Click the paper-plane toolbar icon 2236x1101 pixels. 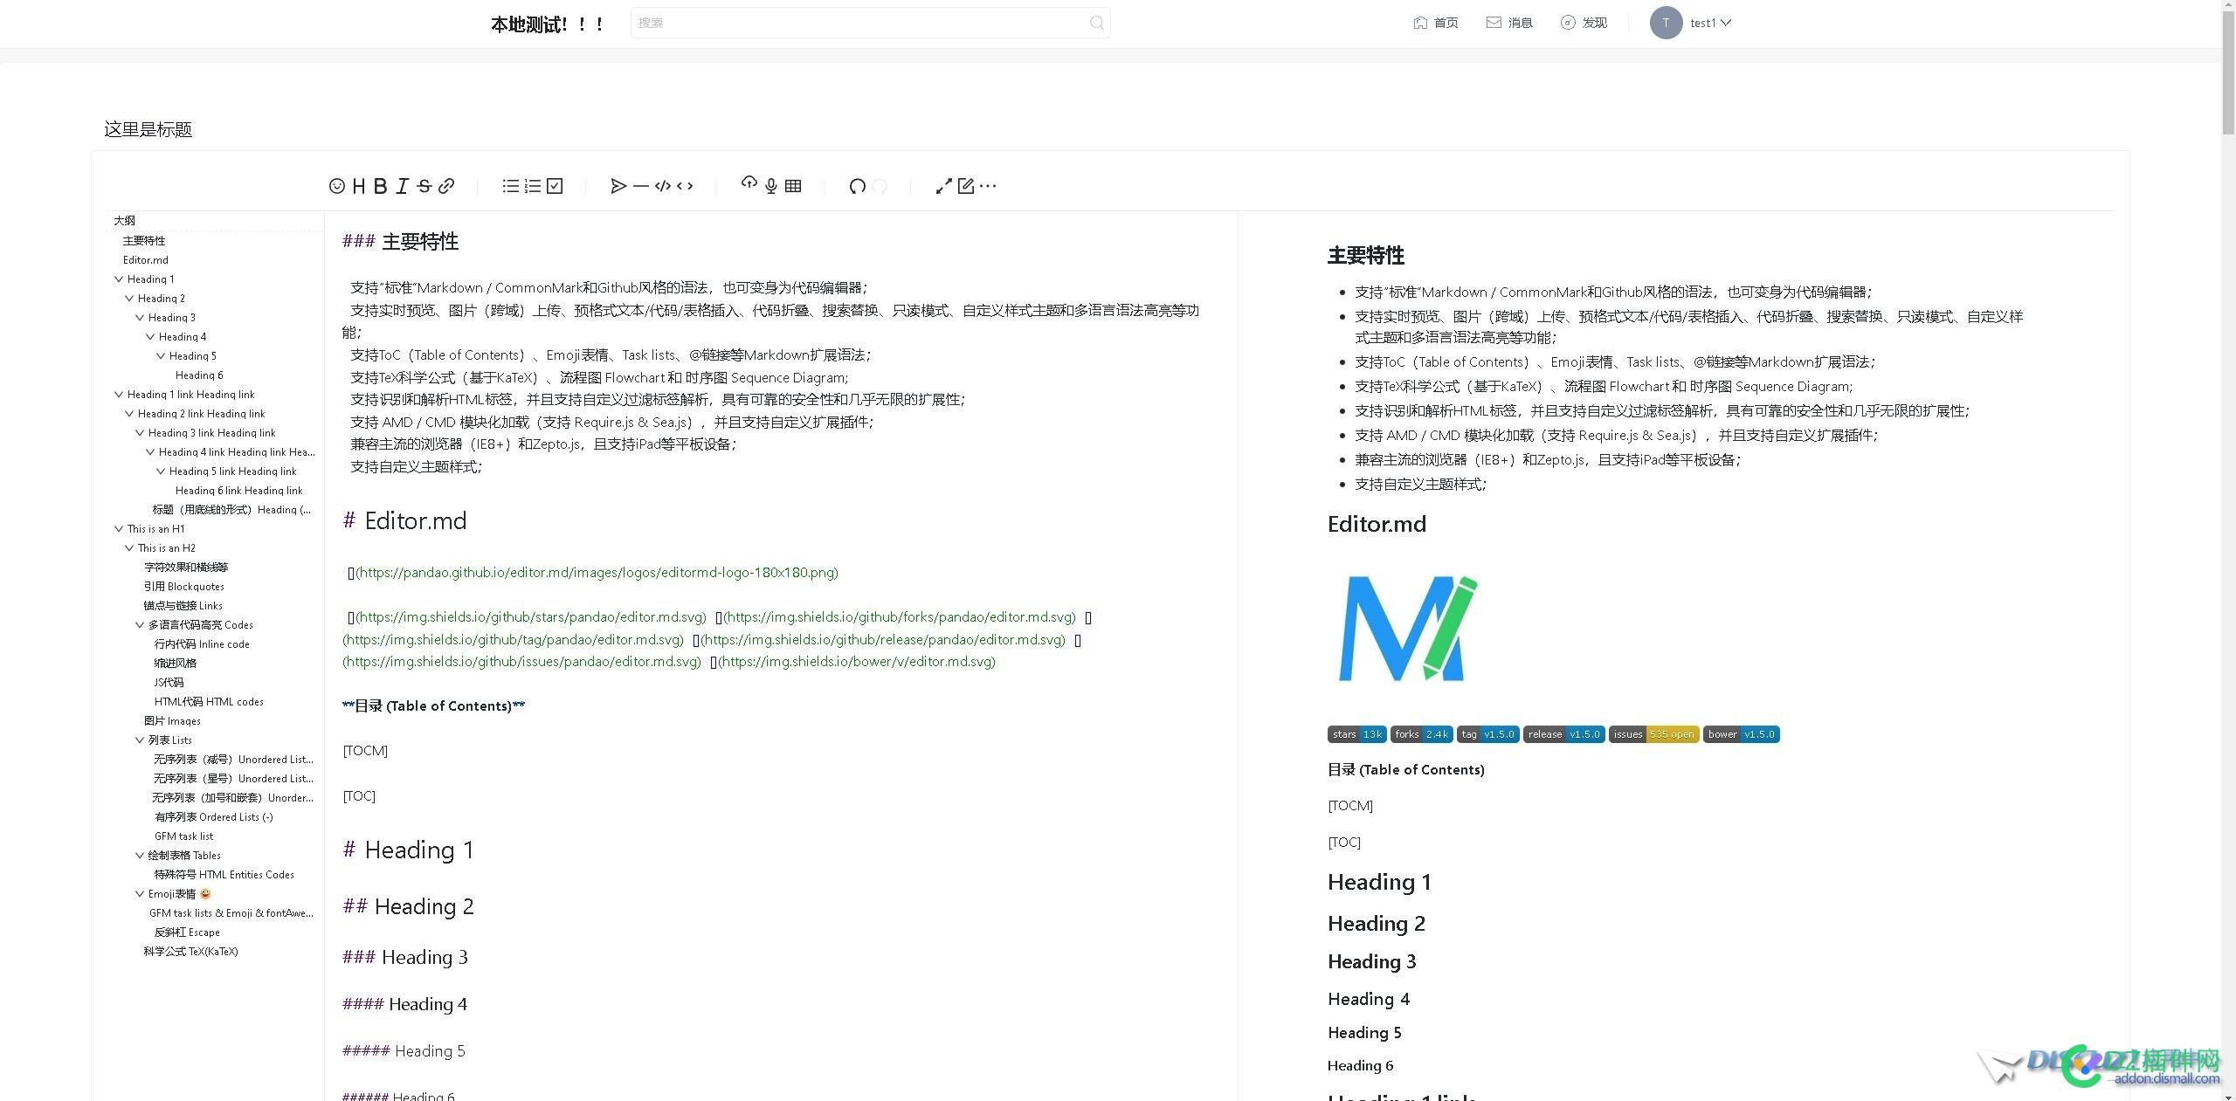click(618, 186)
